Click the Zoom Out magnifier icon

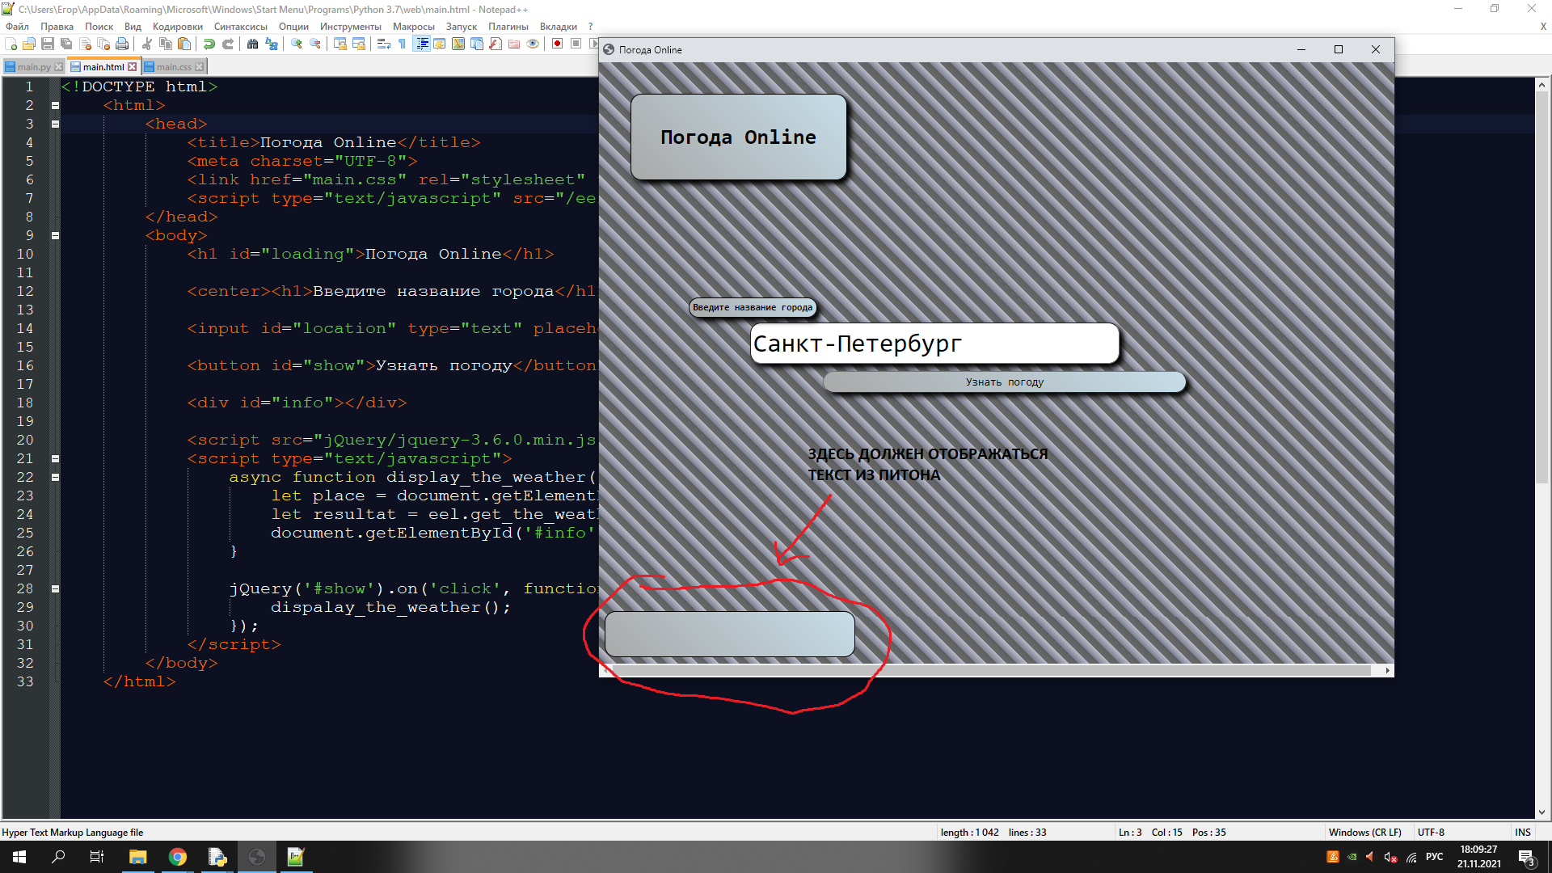(315, 44)
